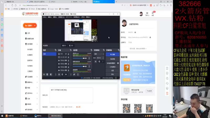The image size is (210, 118).
Task: Open advanced audio properties gear in mixer footer
Action: [x=74, y=74]
